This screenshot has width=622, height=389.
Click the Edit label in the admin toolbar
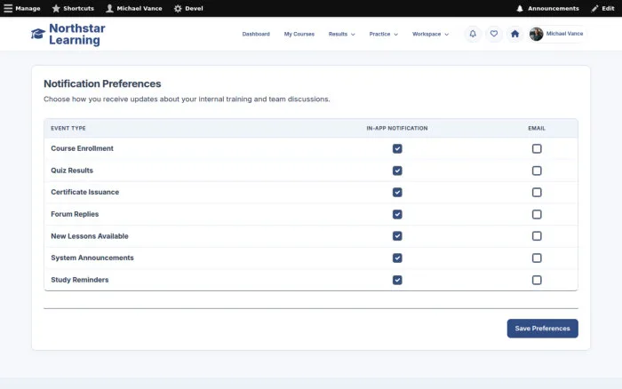608,8
